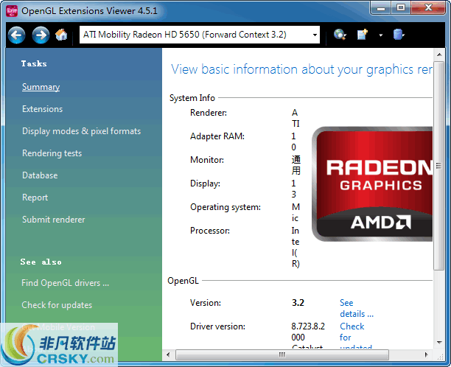
Task: Click Check for updated link by Driver version
Action: (356, 336)
